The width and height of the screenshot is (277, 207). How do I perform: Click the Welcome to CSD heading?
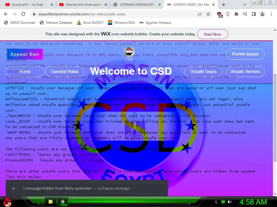tap(131, 71)
